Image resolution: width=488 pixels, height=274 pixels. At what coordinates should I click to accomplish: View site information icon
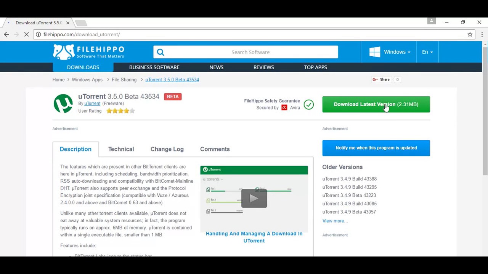[38, 34]
